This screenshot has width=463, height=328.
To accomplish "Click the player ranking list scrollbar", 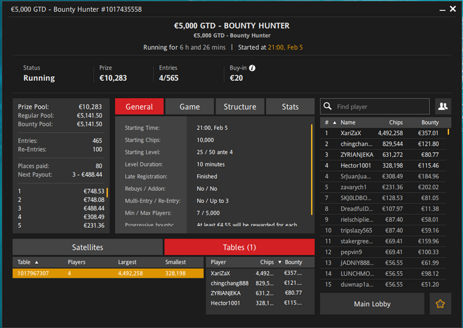I will (448, 132).
